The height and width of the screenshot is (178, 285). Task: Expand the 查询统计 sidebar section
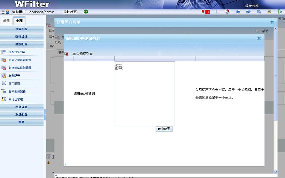21,37
